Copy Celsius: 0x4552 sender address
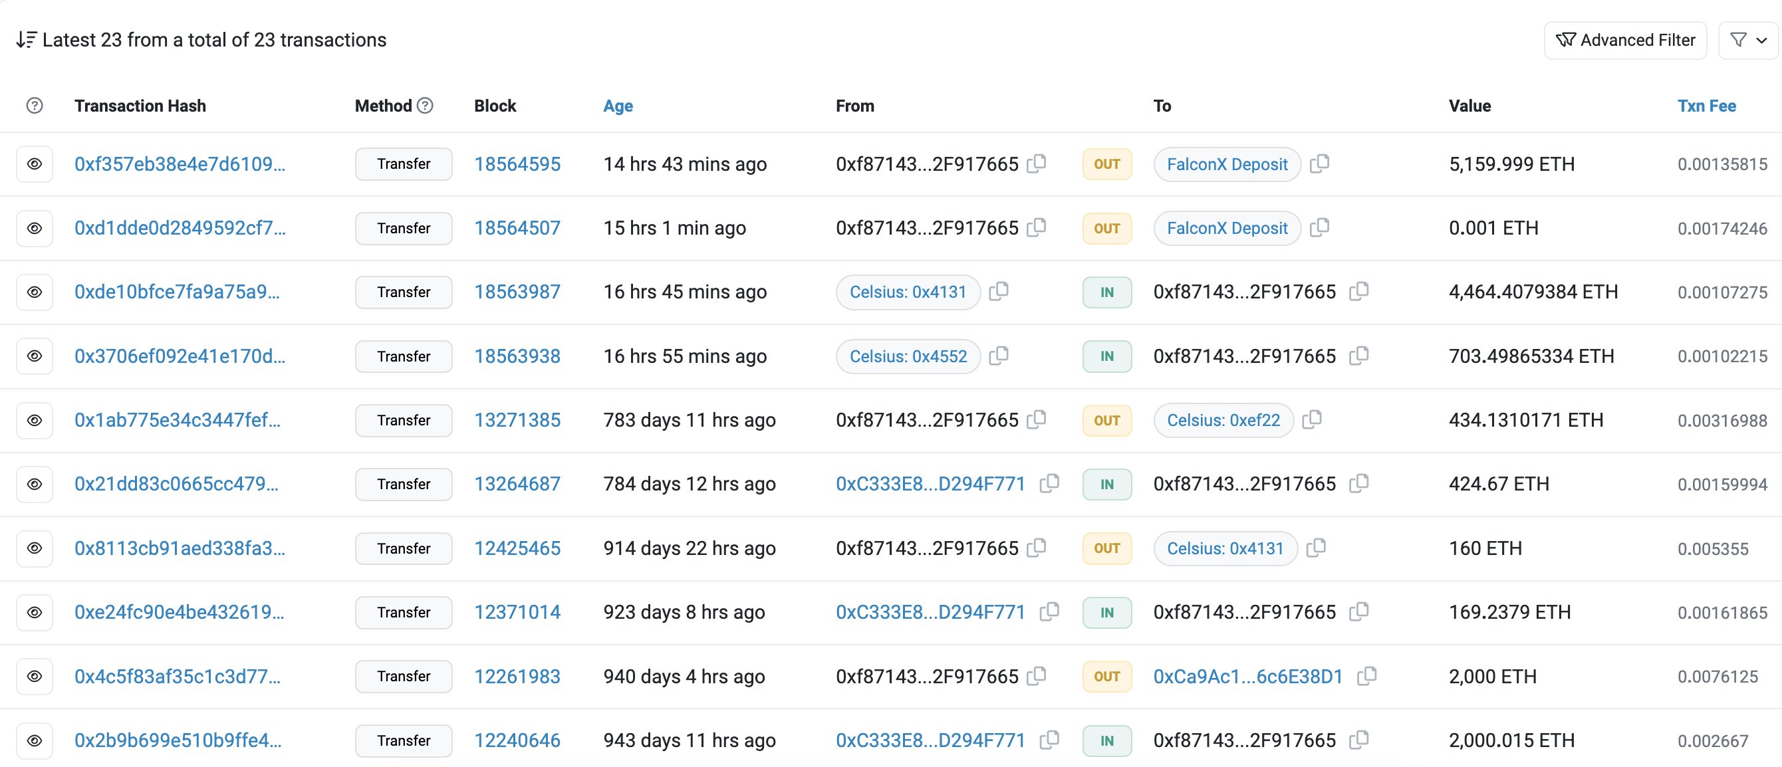Image resolution: width=1782 pixels, height=767 pixels. click(998, 356)
